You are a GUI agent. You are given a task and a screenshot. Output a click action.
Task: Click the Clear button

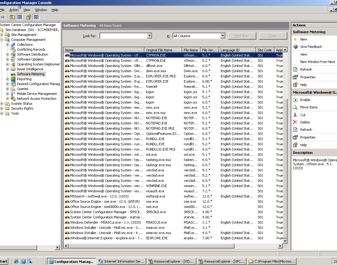[273, 36]
